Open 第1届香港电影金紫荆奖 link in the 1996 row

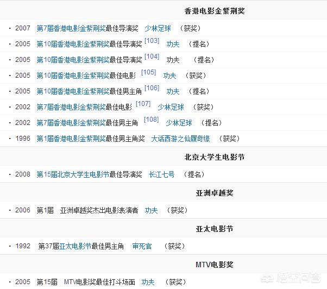71,139
